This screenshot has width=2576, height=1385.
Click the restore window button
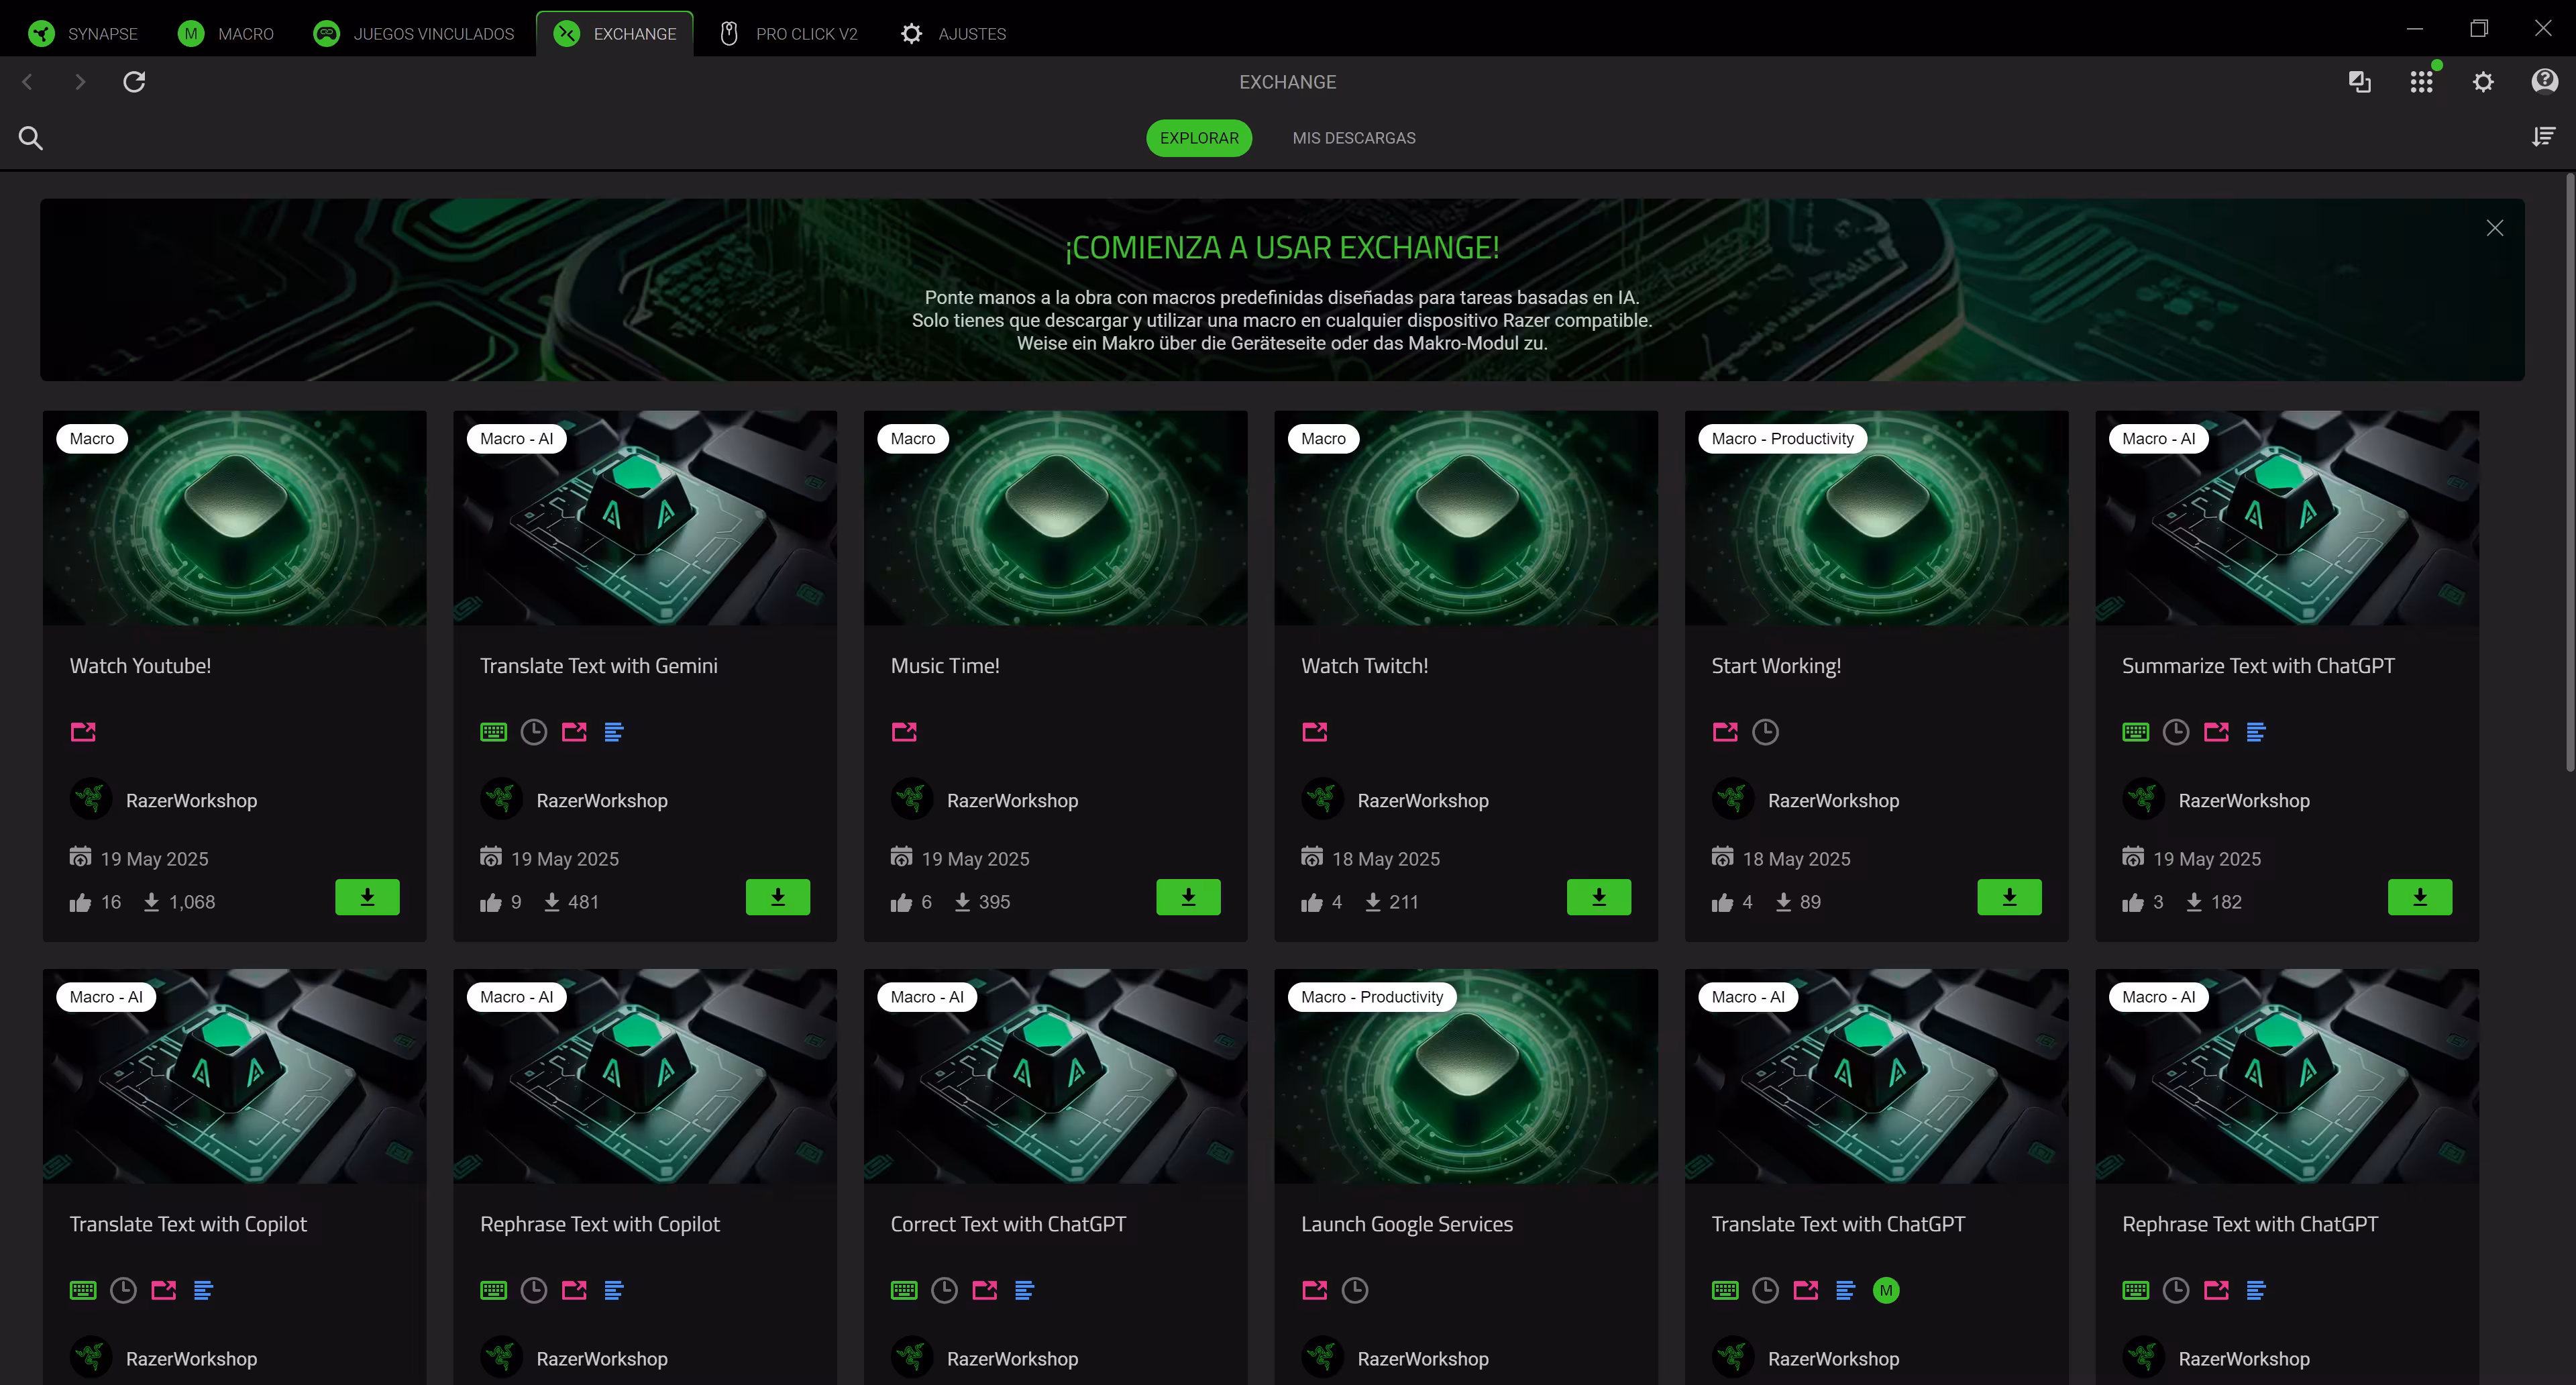point(2478,28)
